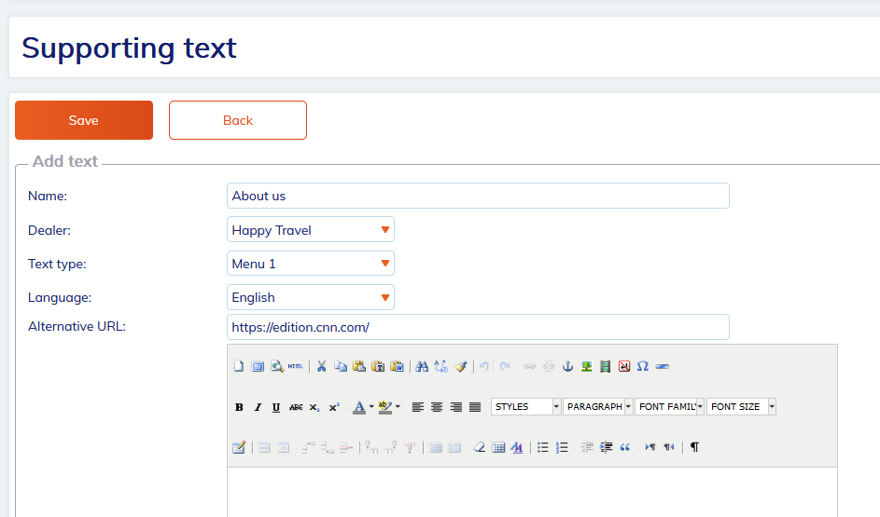Insert a blockquote
The width and height of the screenshot is (880, 517).
pos(625,448)
